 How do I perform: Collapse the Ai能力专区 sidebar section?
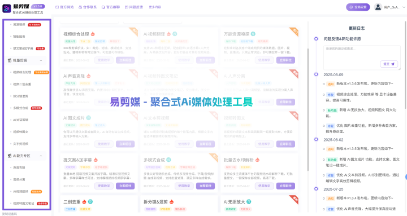pos(41,156)
